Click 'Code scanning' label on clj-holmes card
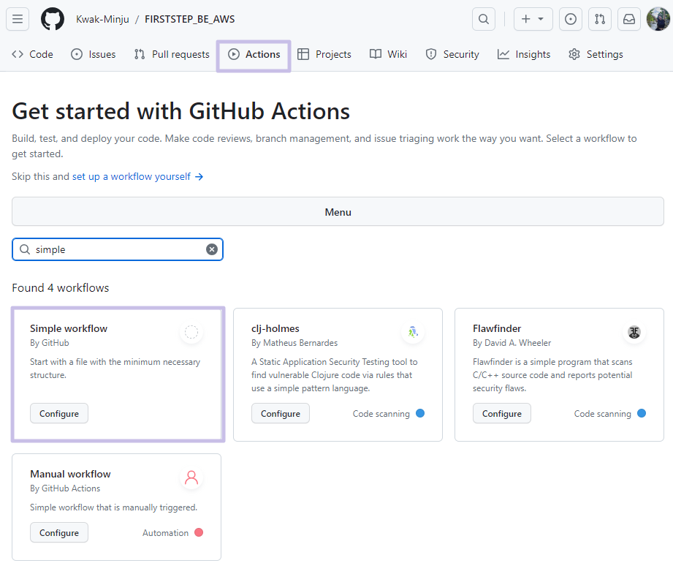Screen dimensions: 673x574 (x=381, y=414)
